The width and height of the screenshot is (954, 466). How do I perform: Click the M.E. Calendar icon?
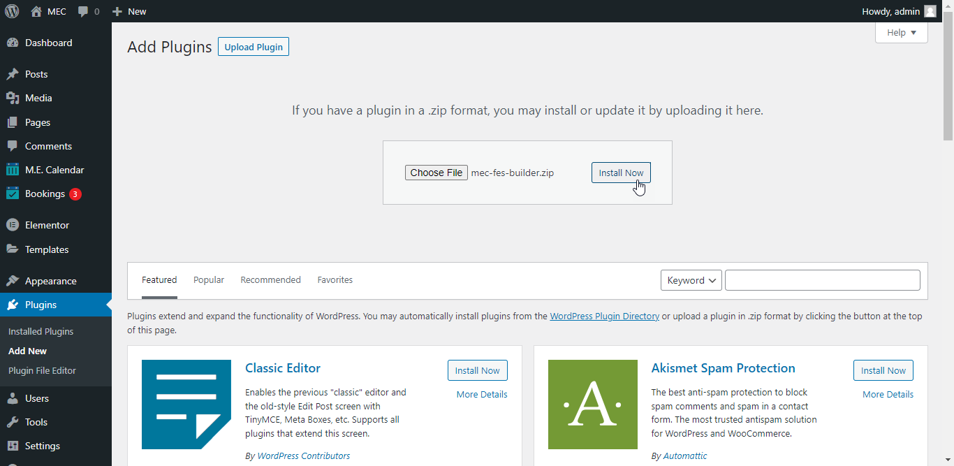point(13,170)
